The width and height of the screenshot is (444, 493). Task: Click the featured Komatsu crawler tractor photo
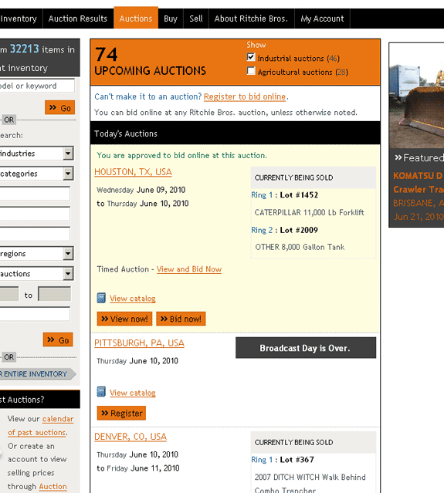click(x=417, y=96)
